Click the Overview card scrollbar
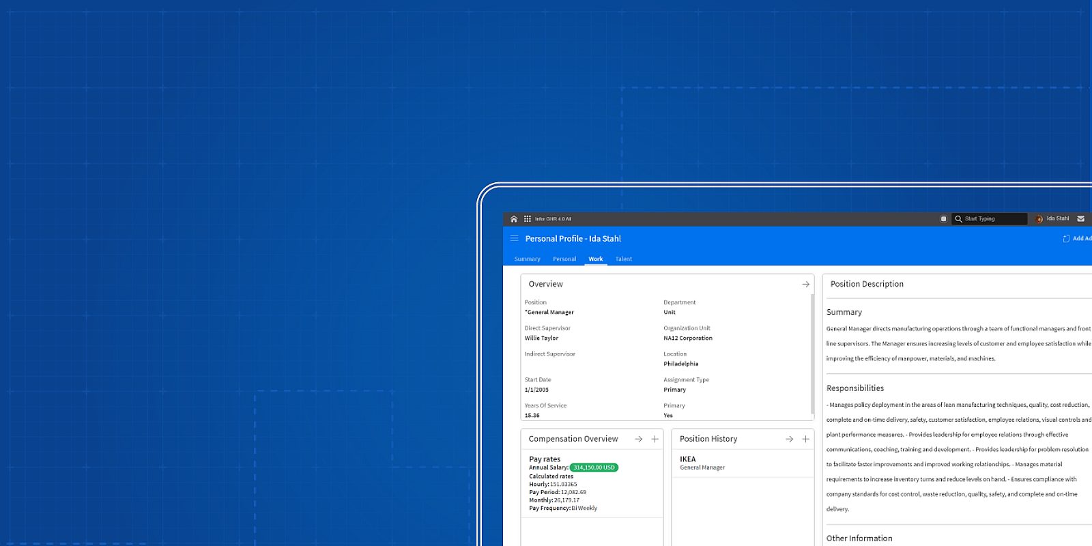This screenshot has width=1092, height=546. tap(812, 354)
